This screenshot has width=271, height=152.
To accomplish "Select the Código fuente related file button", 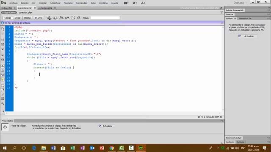I will point(9,13).
